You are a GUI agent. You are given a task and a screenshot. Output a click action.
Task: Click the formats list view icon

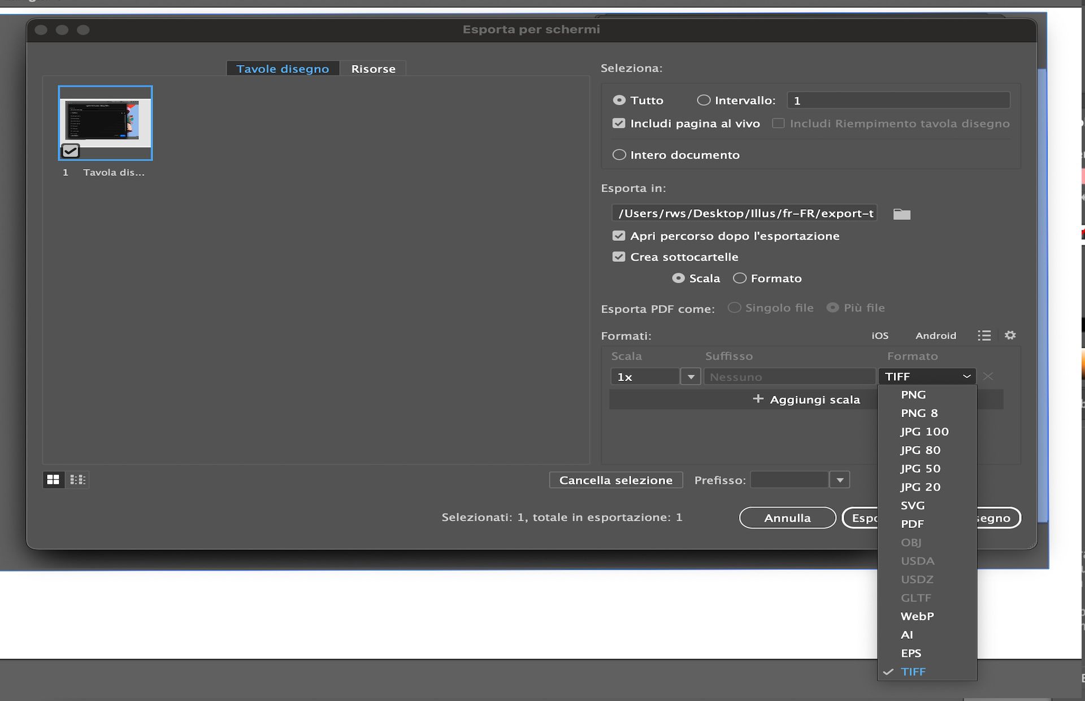pyautogui.click(x=984, y=335)
